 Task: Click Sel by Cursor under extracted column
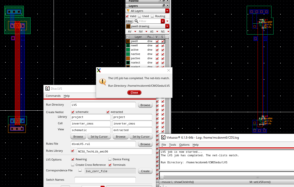coord(141,137)
